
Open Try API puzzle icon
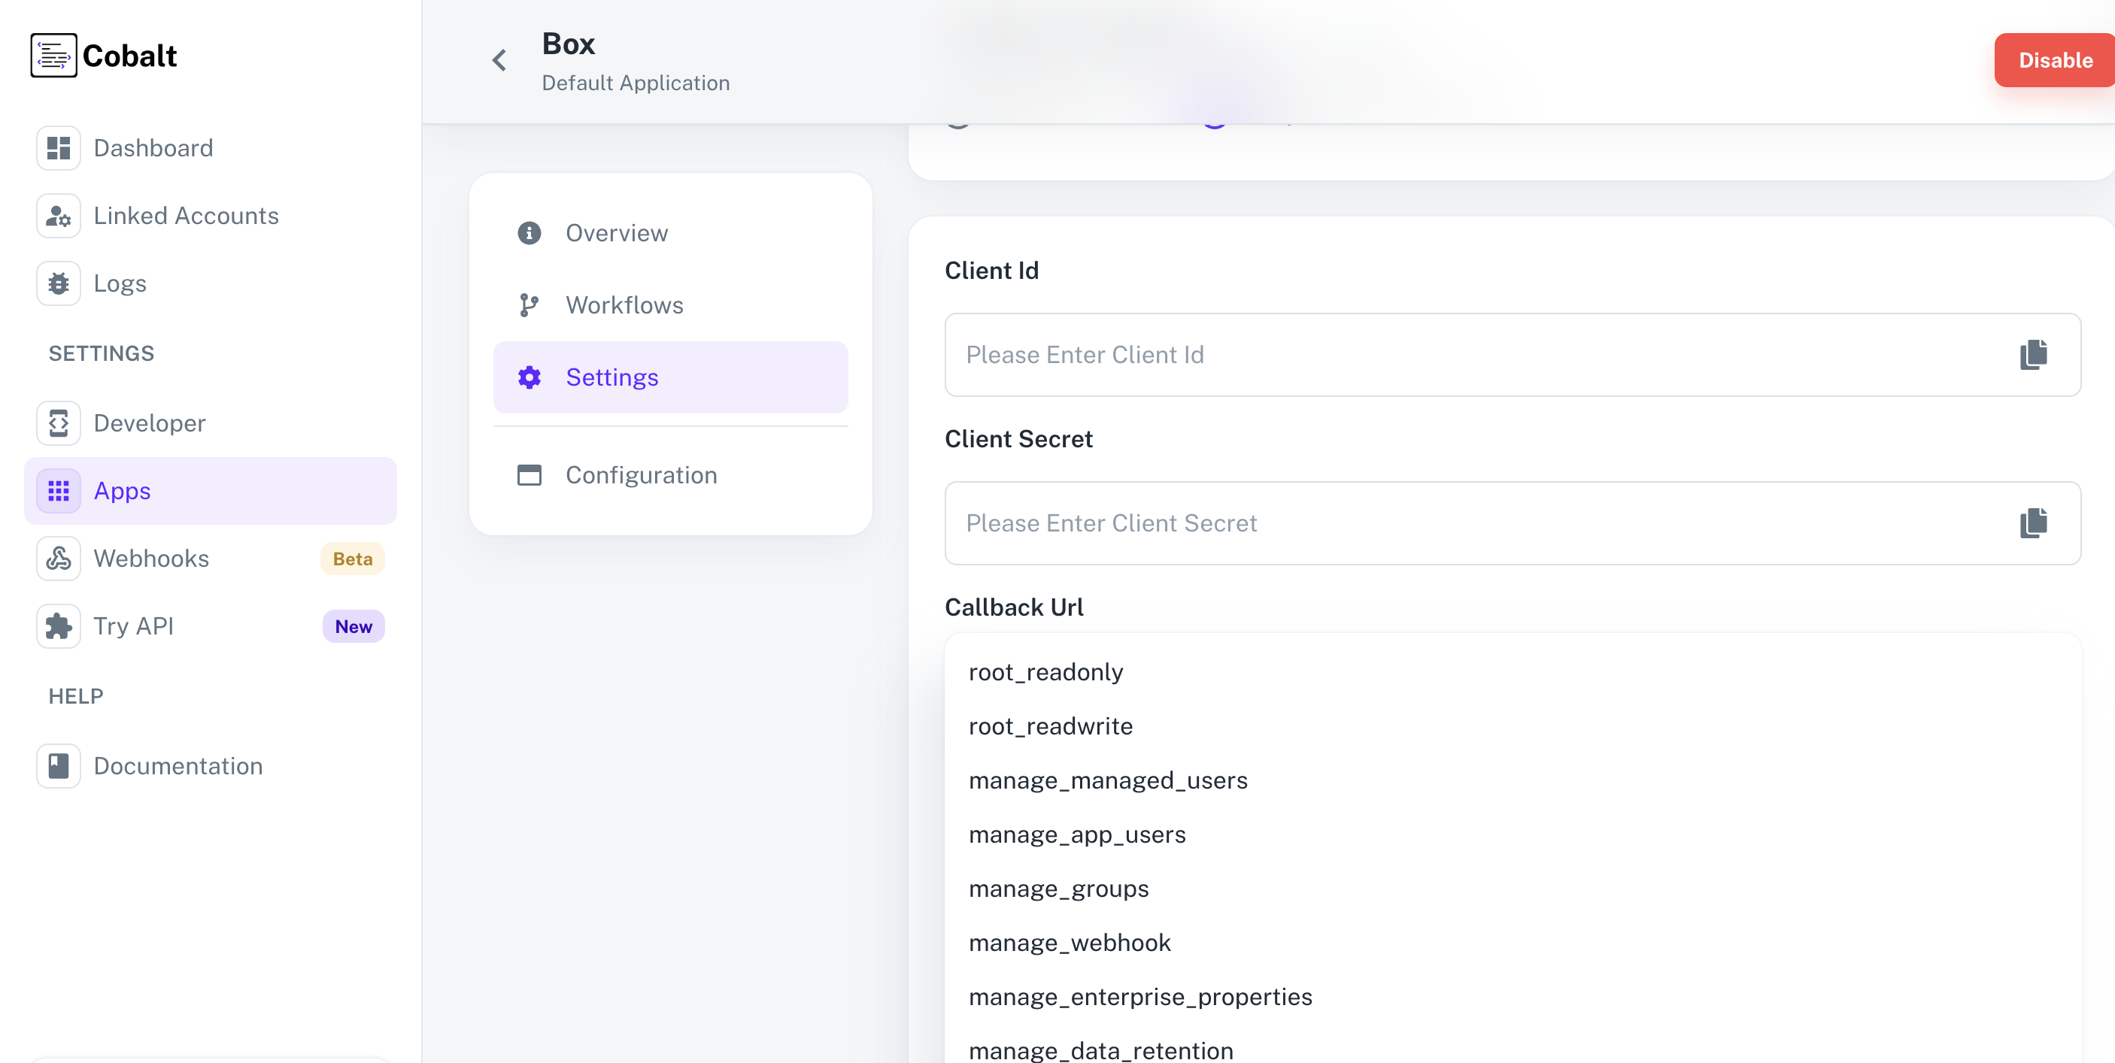pos(59,626)
